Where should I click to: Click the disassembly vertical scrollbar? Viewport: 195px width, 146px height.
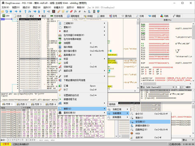[138, 53]
